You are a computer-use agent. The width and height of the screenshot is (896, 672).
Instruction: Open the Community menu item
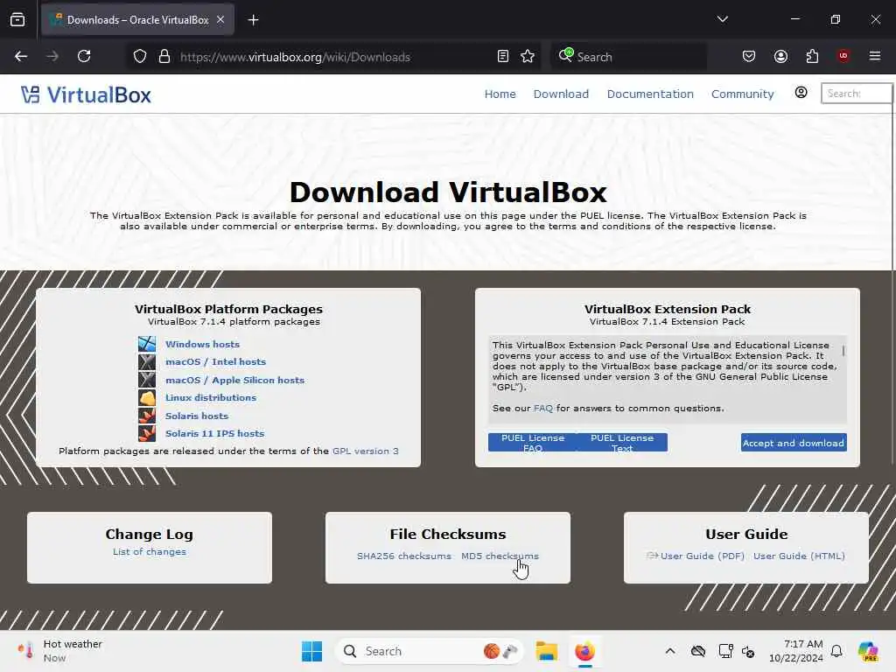click(x=742, y=94)
